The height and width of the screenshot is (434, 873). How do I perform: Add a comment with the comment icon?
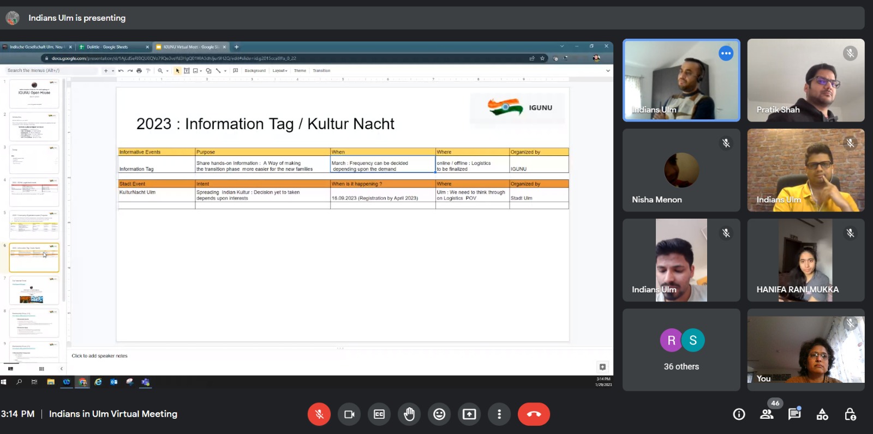tap(236, 70)
